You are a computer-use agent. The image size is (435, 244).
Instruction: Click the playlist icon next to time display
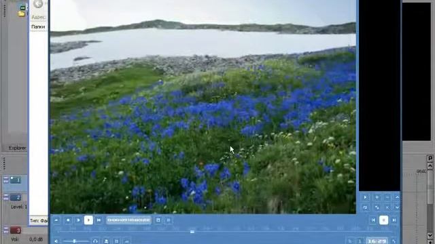[x=158, y=220]
